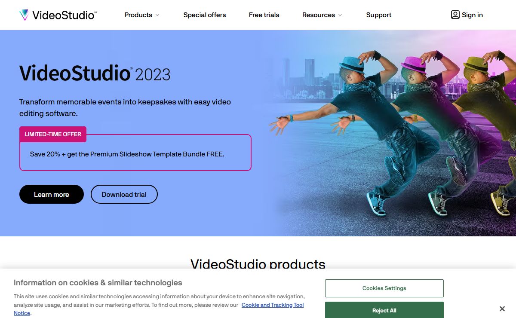Click the dancers hero image
Image resolution: width=516 pixels, height=318 pixels.
[x=387, y=133]
